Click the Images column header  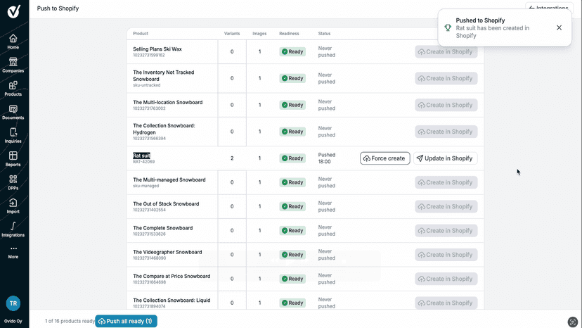coord(259,34)
